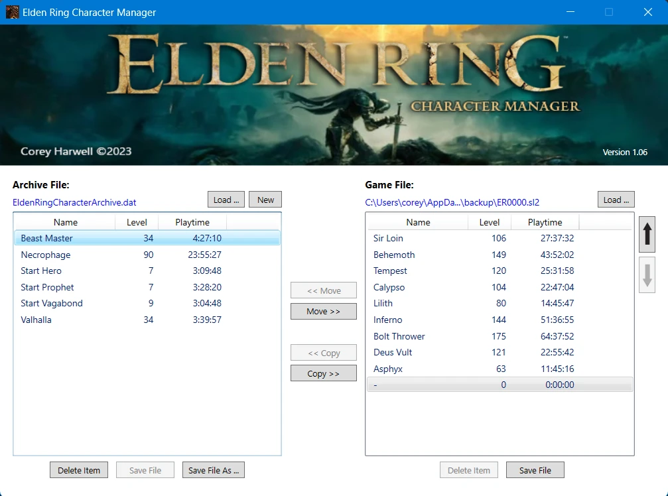Screen dimensions: 668x496
Task: Open Save File As dialog
Action: (214, 470)
